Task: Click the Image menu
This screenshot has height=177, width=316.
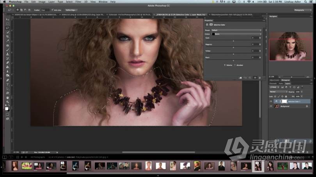Action: [x=42, y=2]
